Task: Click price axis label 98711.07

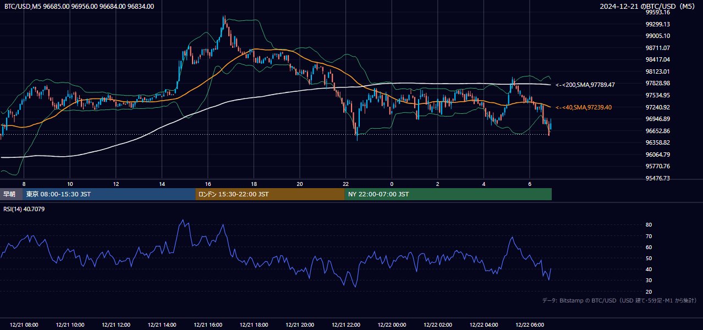Action: click(657, 48)
